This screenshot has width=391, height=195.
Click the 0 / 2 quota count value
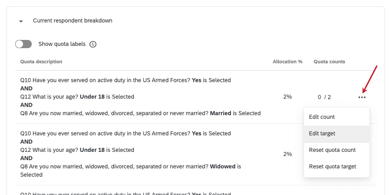tap(324, 97)
